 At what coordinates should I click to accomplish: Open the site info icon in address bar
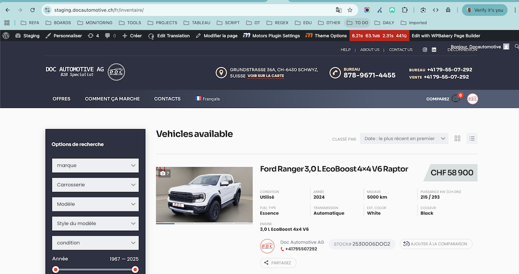pos(47,10)
